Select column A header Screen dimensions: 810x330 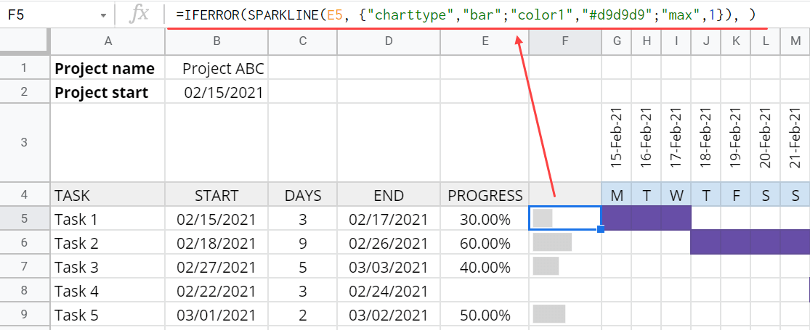click(108, 42)
